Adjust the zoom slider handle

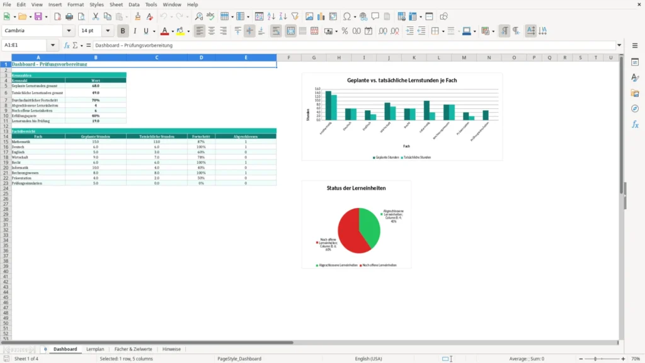pos(595,359)
